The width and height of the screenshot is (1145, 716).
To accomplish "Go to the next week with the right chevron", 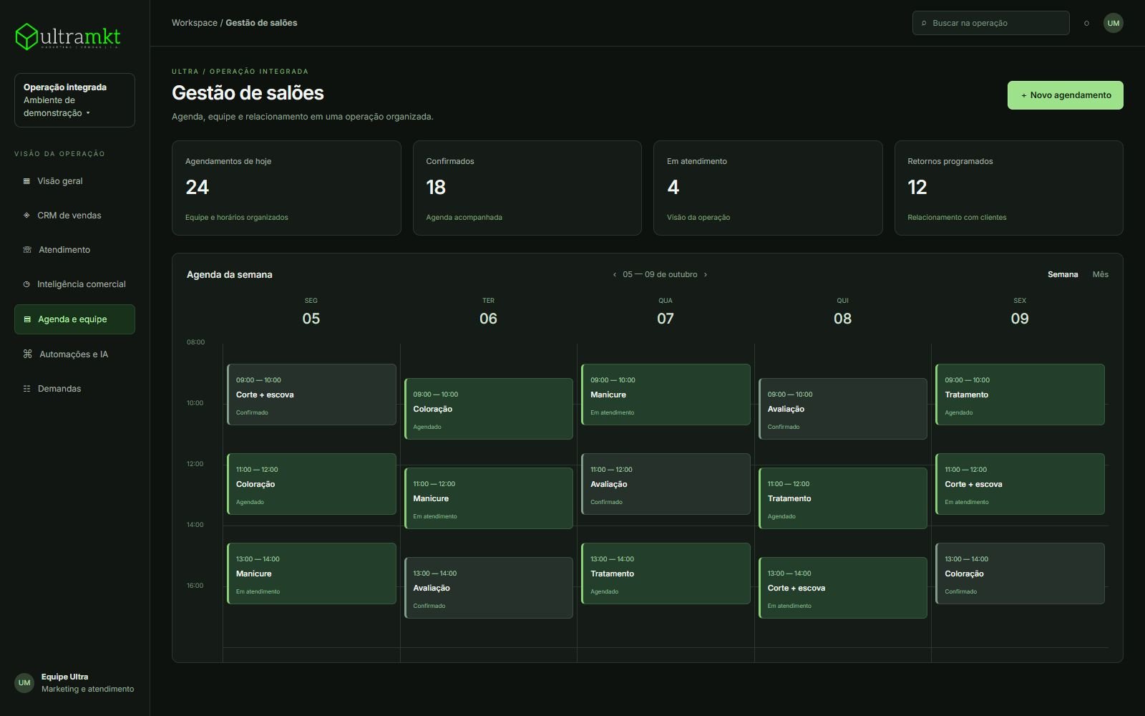I will click(x=706, y=275).
